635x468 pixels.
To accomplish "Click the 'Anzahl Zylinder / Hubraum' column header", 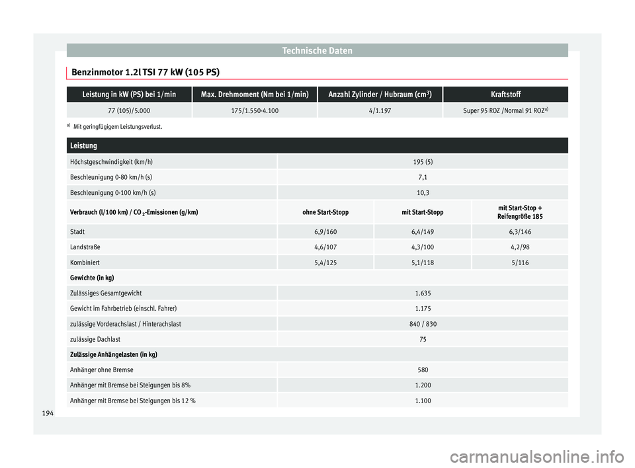I will coord(380,95).
